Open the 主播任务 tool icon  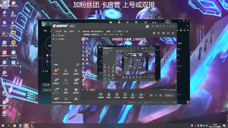pyautogui.click(x=76, y=72)
